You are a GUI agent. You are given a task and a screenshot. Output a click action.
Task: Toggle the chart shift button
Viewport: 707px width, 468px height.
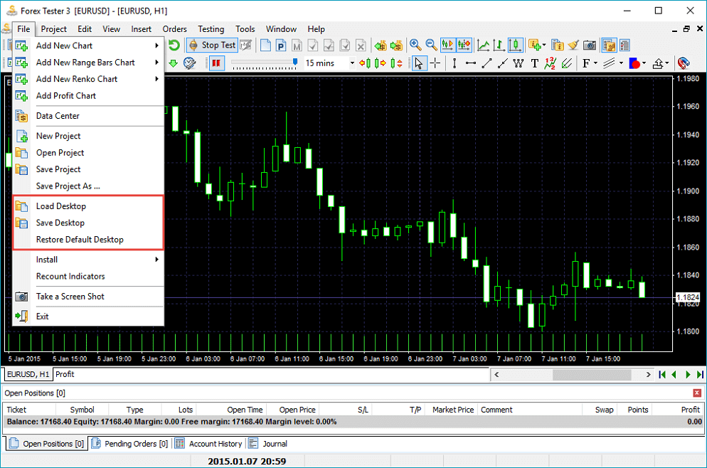pos(464,45)
